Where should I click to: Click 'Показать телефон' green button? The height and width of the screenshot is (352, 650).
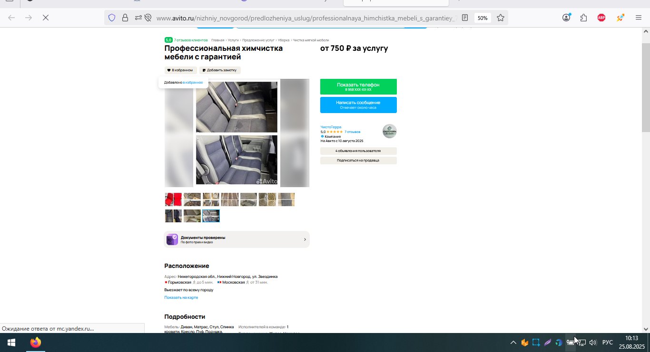click(358, 86)
